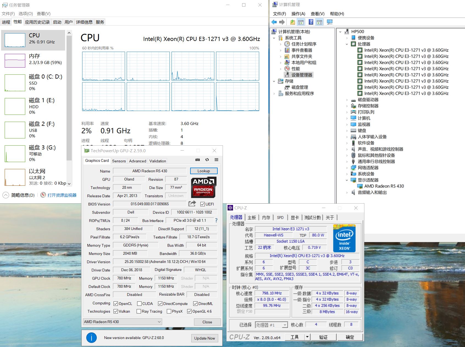Select 内存 in Task Manager performance list
This screenshot has height=347, width=465.
click(x=33, y=60)
